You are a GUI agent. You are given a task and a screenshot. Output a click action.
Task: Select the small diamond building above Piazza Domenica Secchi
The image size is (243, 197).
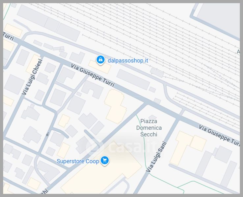click(152, 117)
